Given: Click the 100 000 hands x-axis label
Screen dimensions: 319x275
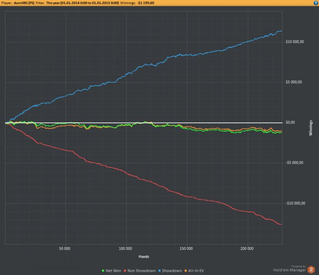Looking at the screenshot, I should point(125,249).
